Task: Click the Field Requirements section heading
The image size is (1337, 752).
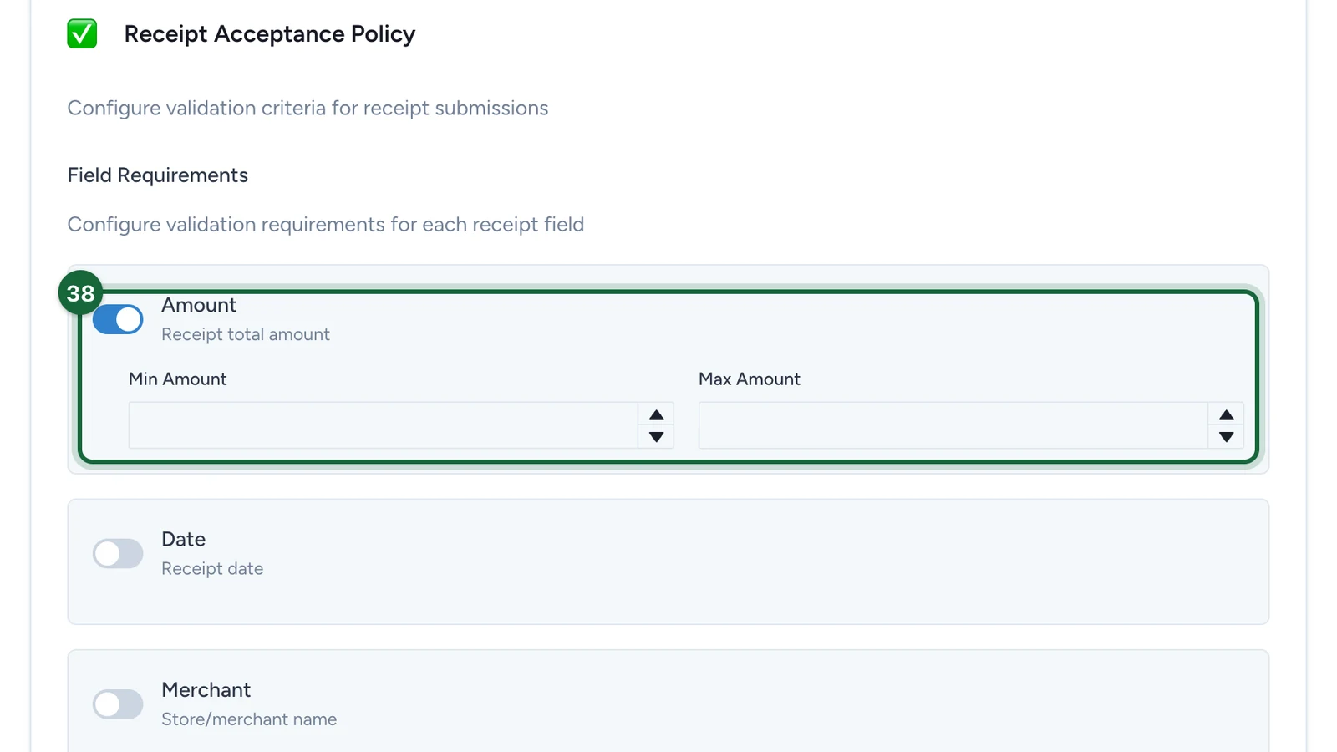Action: point(158,175)
